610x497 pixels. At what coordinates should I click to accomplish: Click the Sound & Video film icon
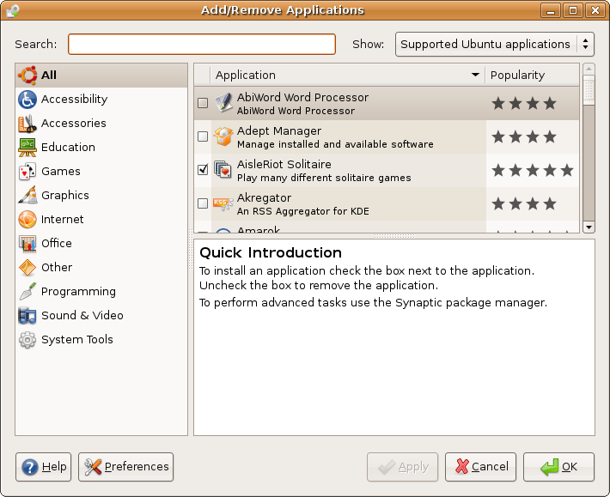point(27,316)
